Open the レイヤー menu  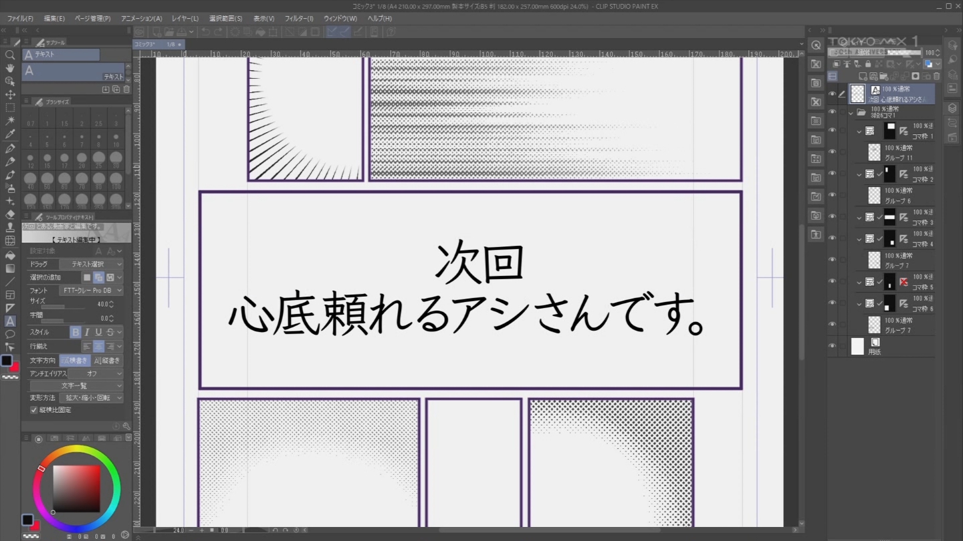tap(185, 19)
